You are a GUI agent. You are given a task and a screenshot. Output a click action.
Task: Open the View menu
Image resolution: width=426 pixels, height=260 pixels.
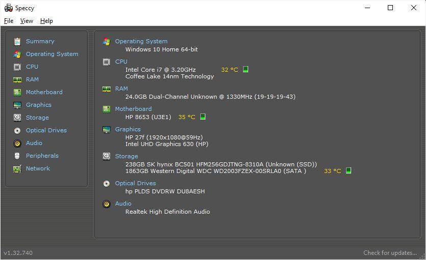coord(26,21)
